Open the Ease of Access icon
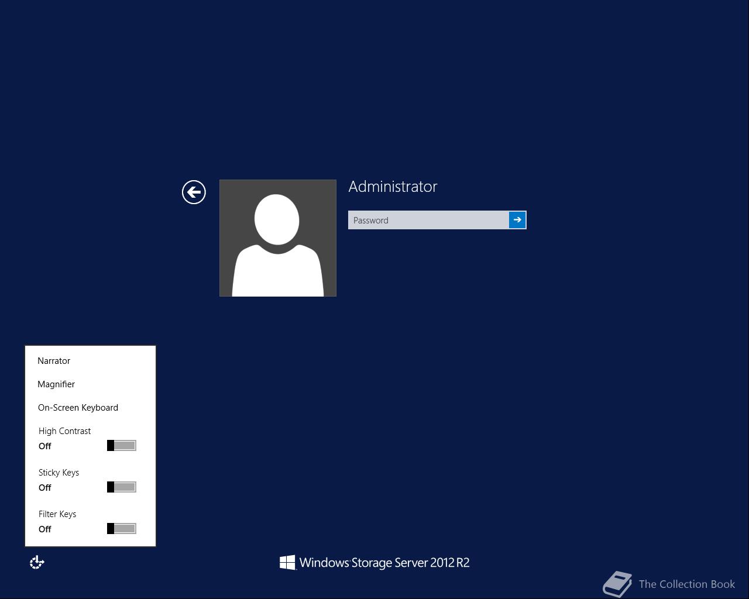This screenshot has width=749, height=599. coord(37,562)
